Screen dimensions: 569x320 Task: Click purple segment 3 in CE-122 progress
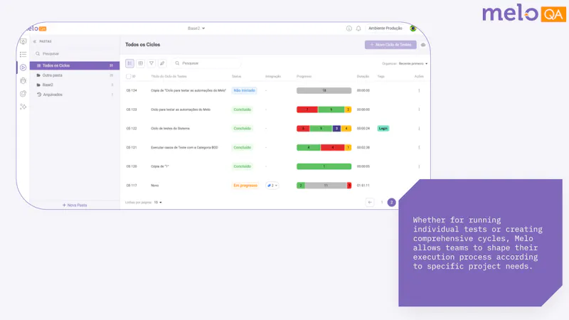pos(336,129)
